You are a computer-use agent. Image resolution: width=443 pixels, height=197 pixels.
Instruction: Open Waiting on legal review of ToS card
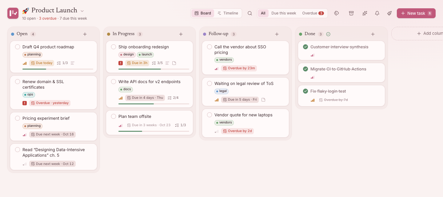[245, 91]
